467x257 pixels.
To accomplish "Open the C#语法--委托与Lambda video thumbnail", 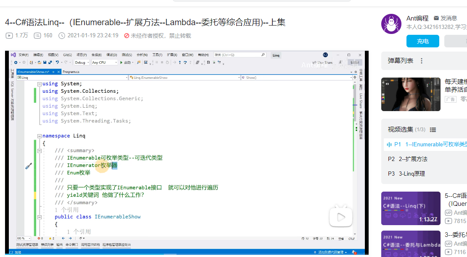I will pyautogui.click(x=411, y=244).
